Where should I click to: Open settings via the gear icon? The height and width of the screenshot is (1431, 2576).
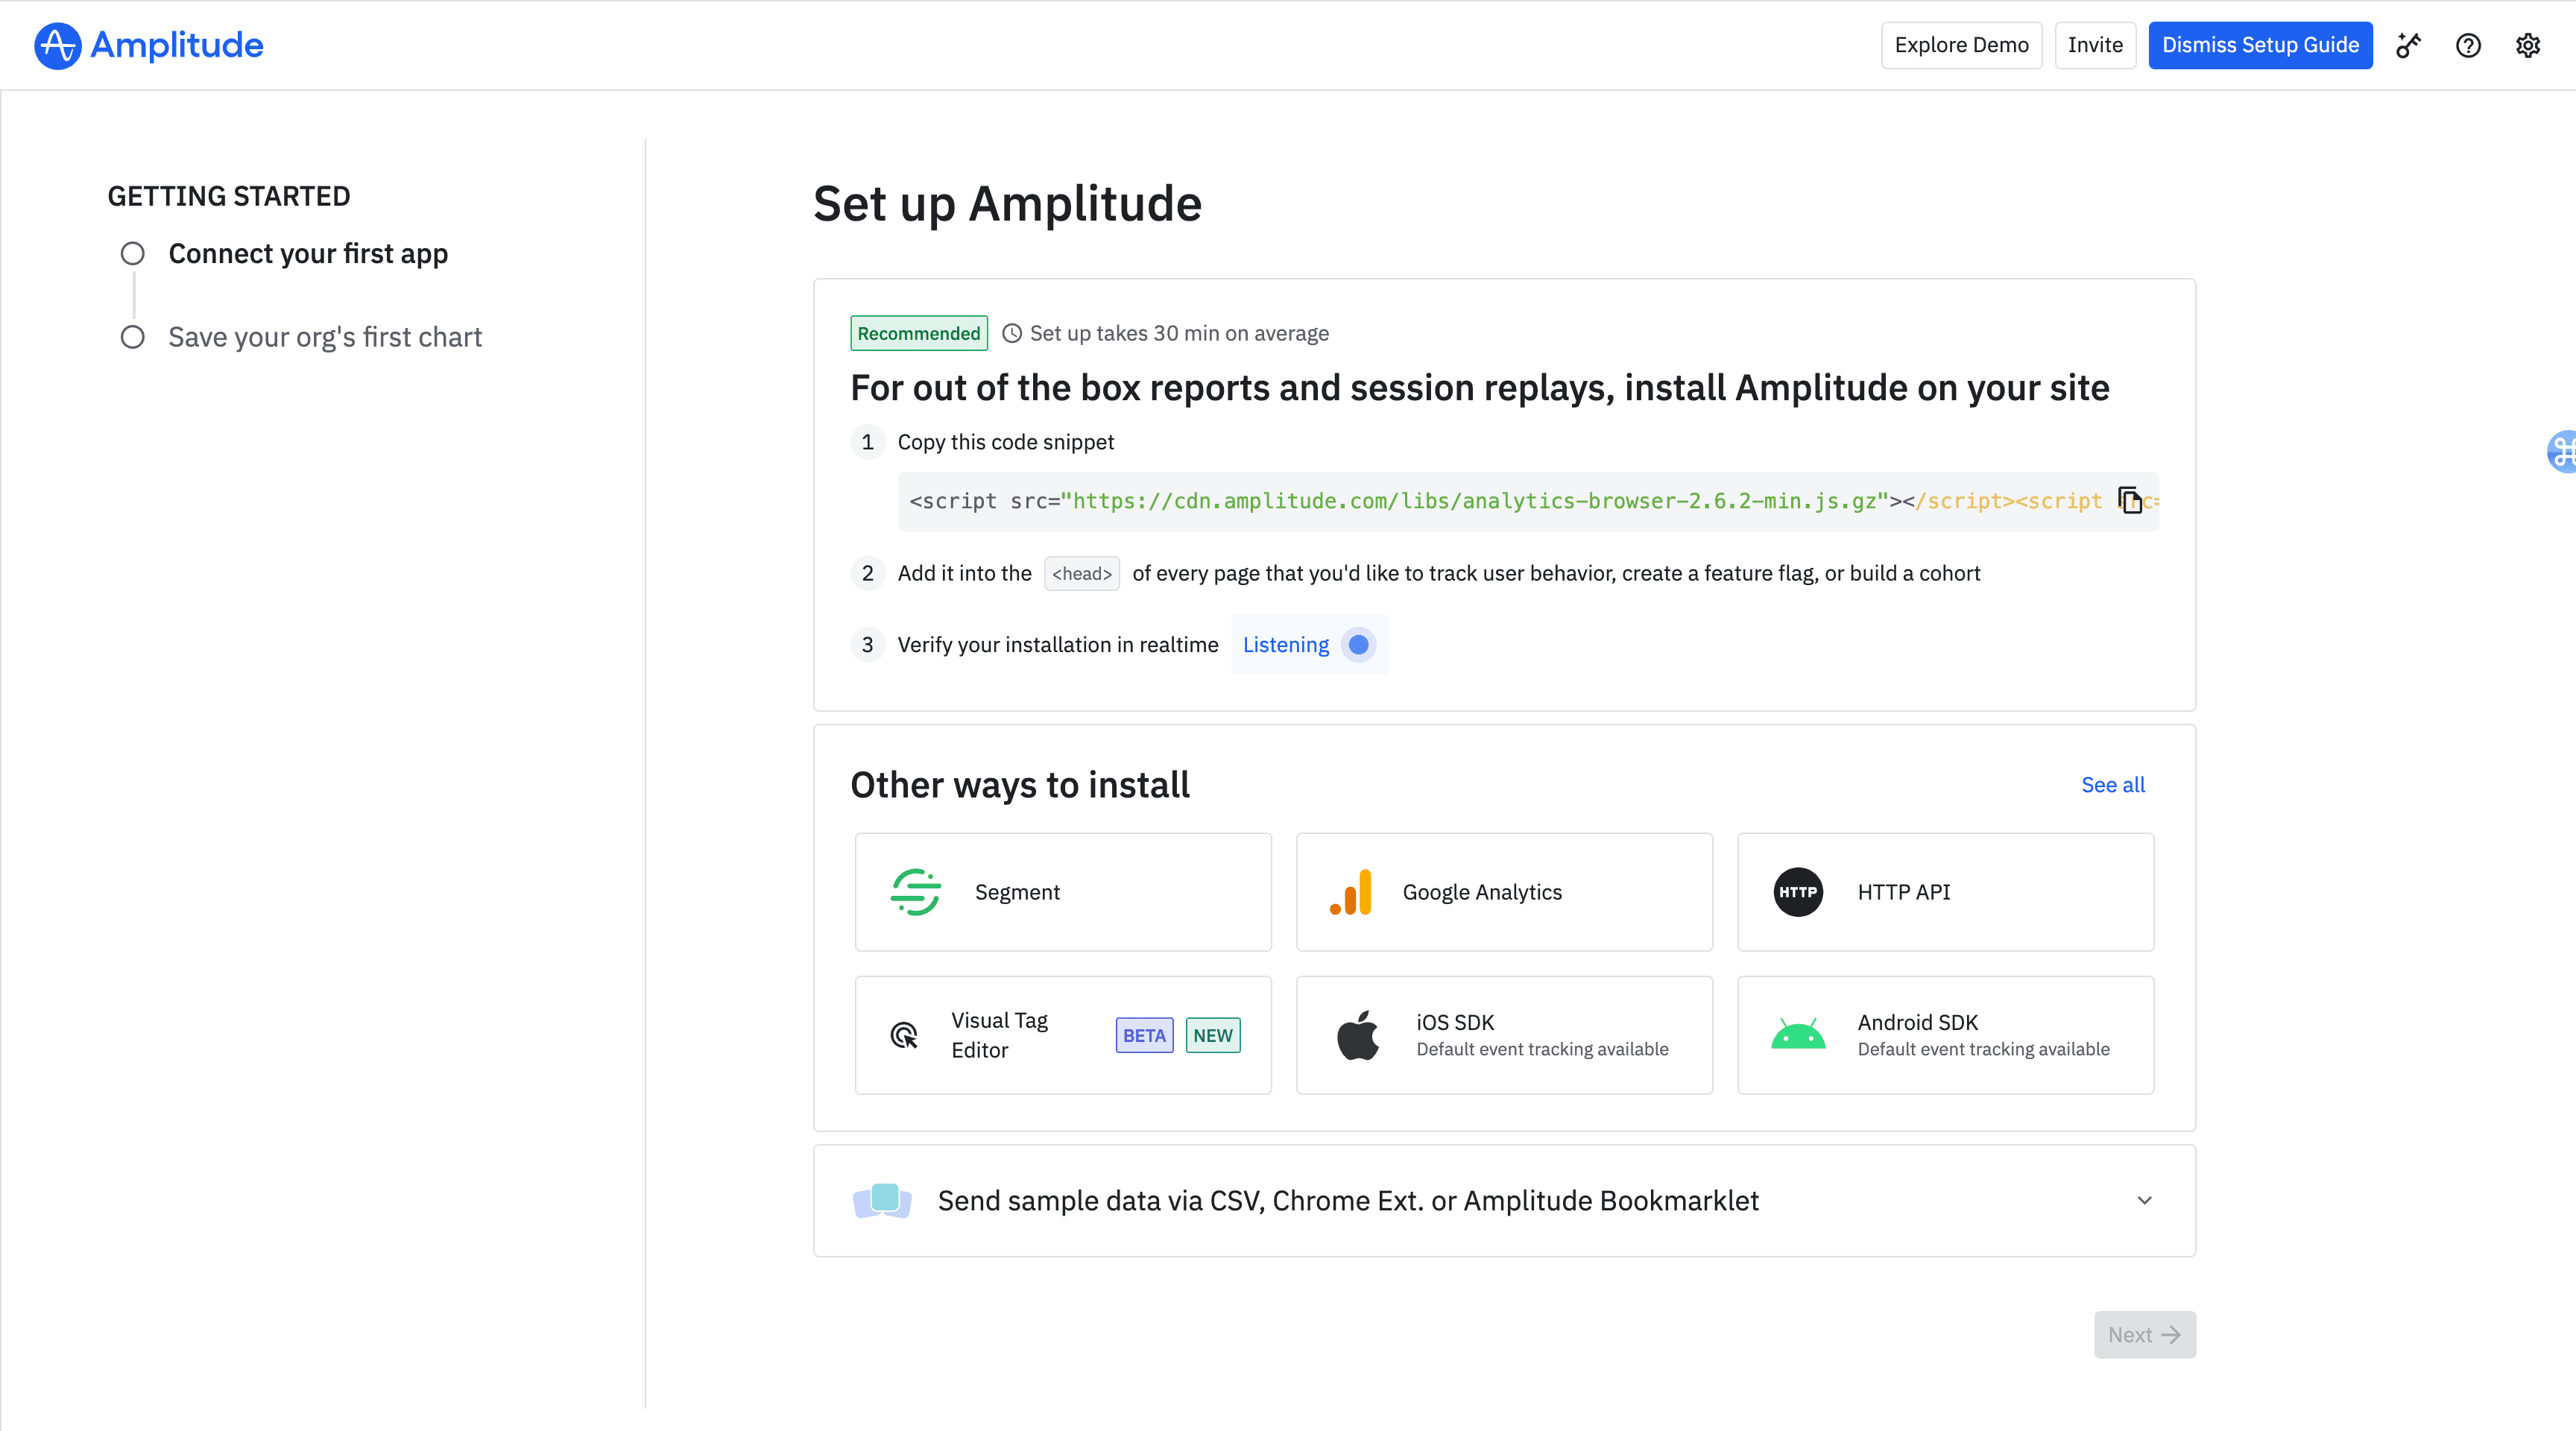(x=2528, y=46)
